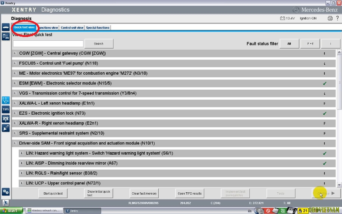Expand LIN RGLS Rain/light sensor
The height and width of the screenshot is (214, 342).
(x=22, y=173)
